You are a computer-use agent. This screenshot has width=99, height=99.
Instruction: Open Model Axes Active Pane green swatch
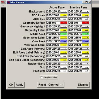[x=64, y=34]
